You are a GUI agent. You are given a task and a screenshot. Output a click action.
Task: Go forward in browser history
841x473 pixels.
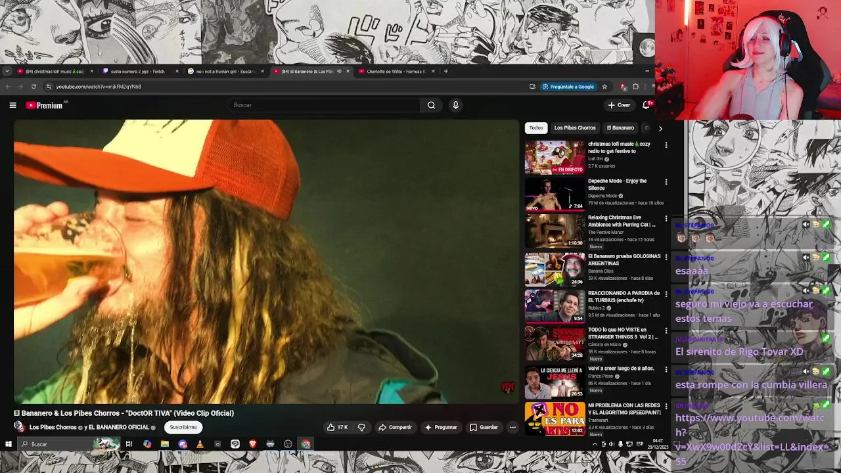click(20, 86)
